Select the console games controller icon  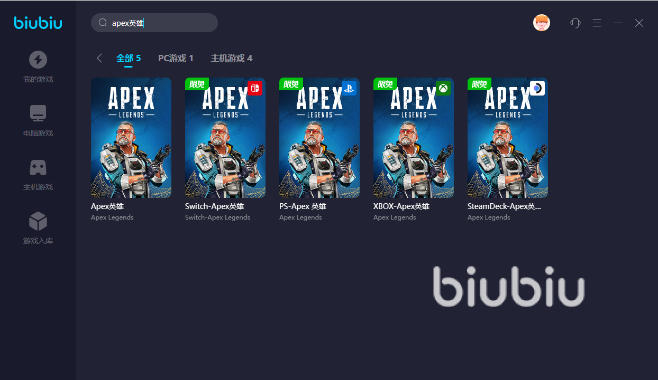tap(38, 167)
